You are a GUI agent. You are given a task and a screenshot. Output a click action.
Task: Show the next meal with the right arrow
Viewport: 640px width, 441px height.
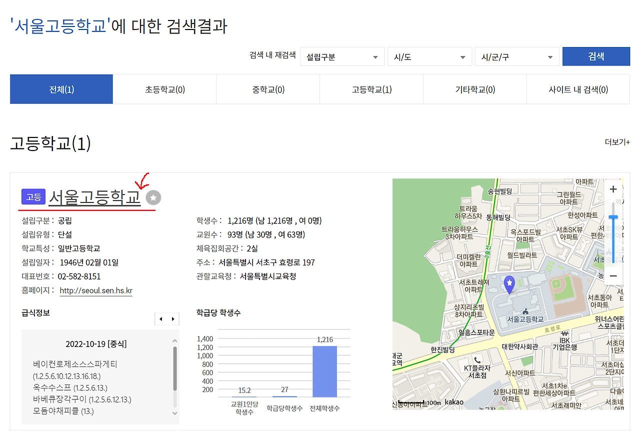pyautogui.click(x=173, y=319)
